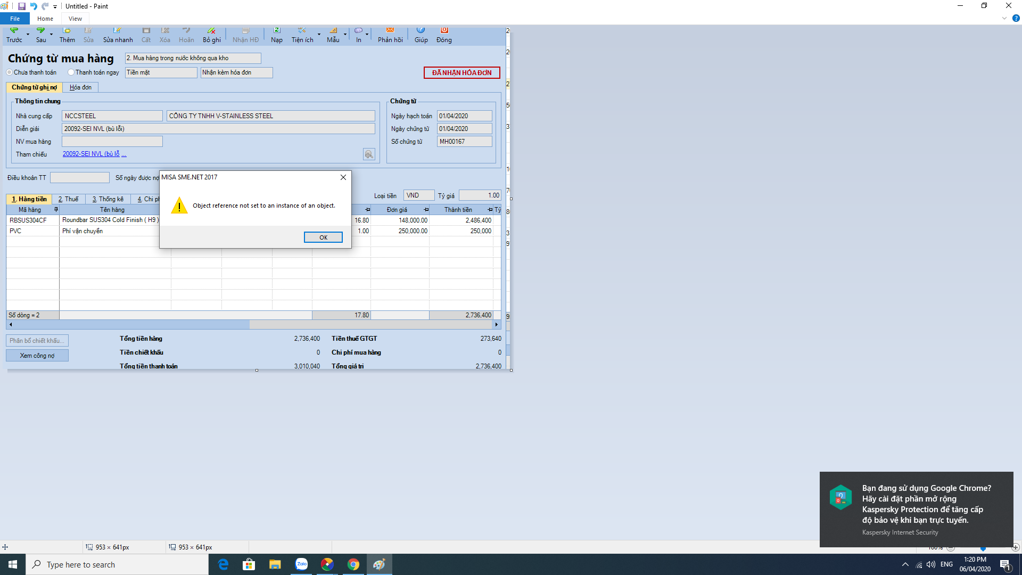Image resolution: width=1022 pixels, height=575 pixels.
Task: Expand the ribbon using the chevron arrow
Action: pos(1004,18)
